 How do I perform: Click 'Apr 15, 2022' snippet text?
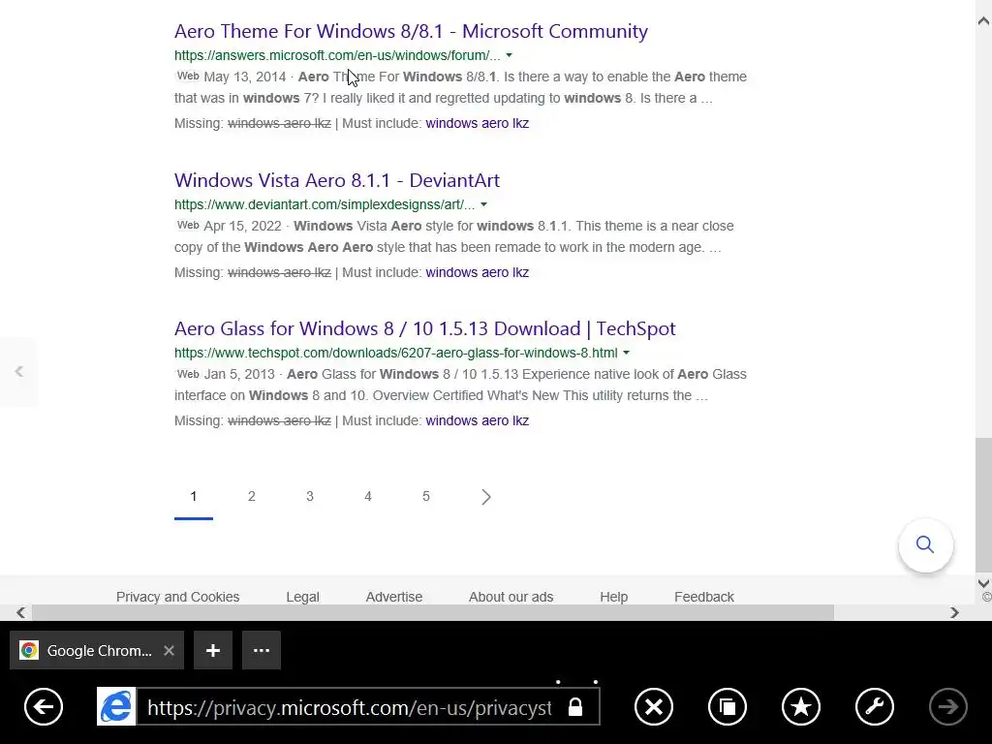pos(242,227)
